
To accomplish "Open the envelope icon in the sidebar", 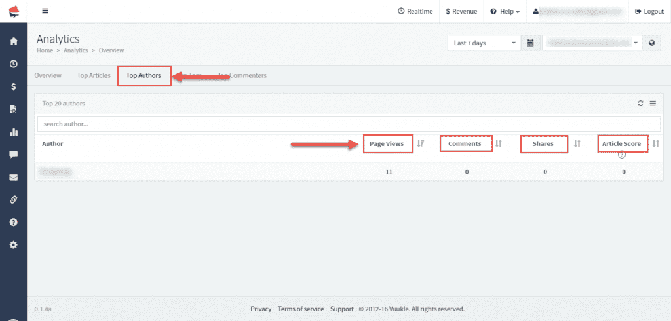I will (13, 177).
